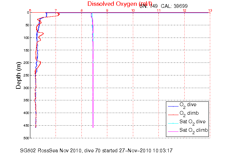Click the x-axis tick label 12

(184, 10)
